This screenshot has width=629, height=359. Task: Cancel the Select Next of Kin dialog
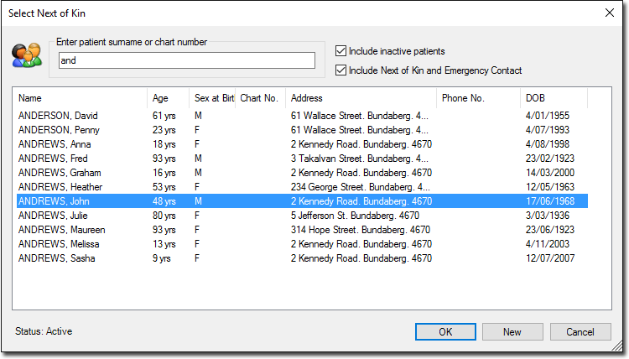580,331
